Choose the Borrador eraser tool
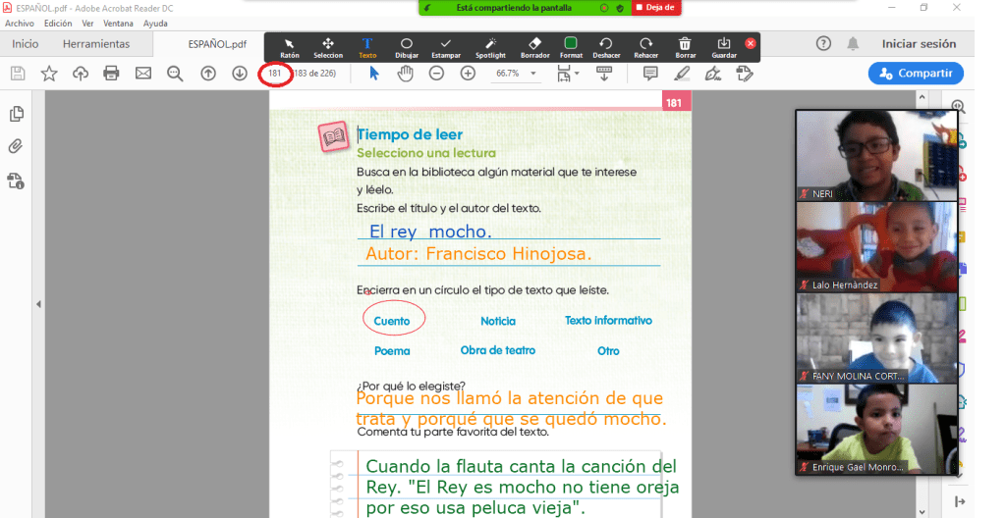Image resolution: width=1006 pixels, height=518 pixels. pyautogui.click(x=533, y=47)
